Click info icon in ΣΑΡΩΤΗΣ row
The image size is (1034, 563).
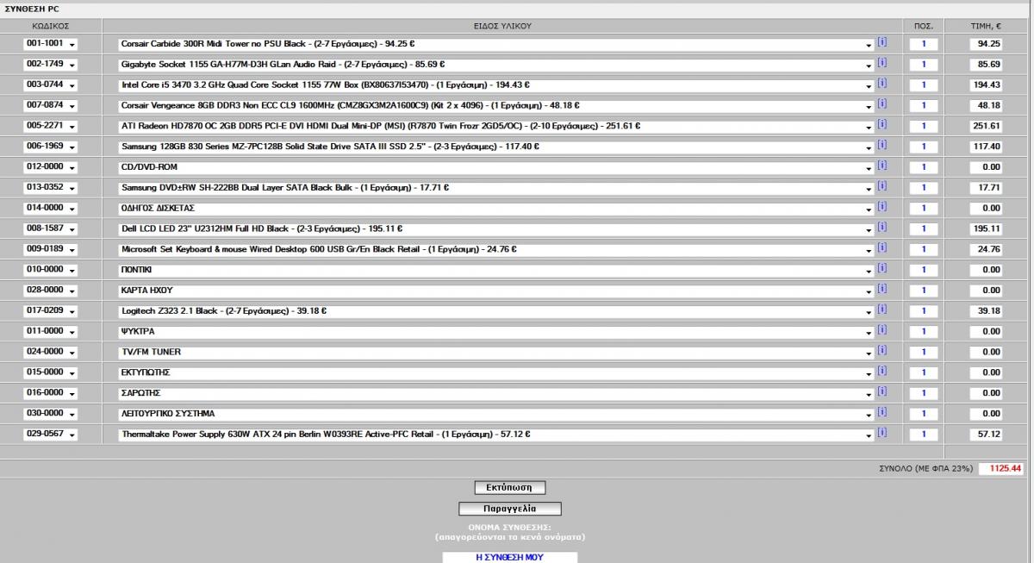pos(881,391)
